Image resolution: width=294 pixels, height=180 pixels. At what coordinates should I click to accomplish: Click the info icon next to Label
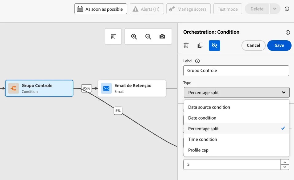[x=197, y=61]
